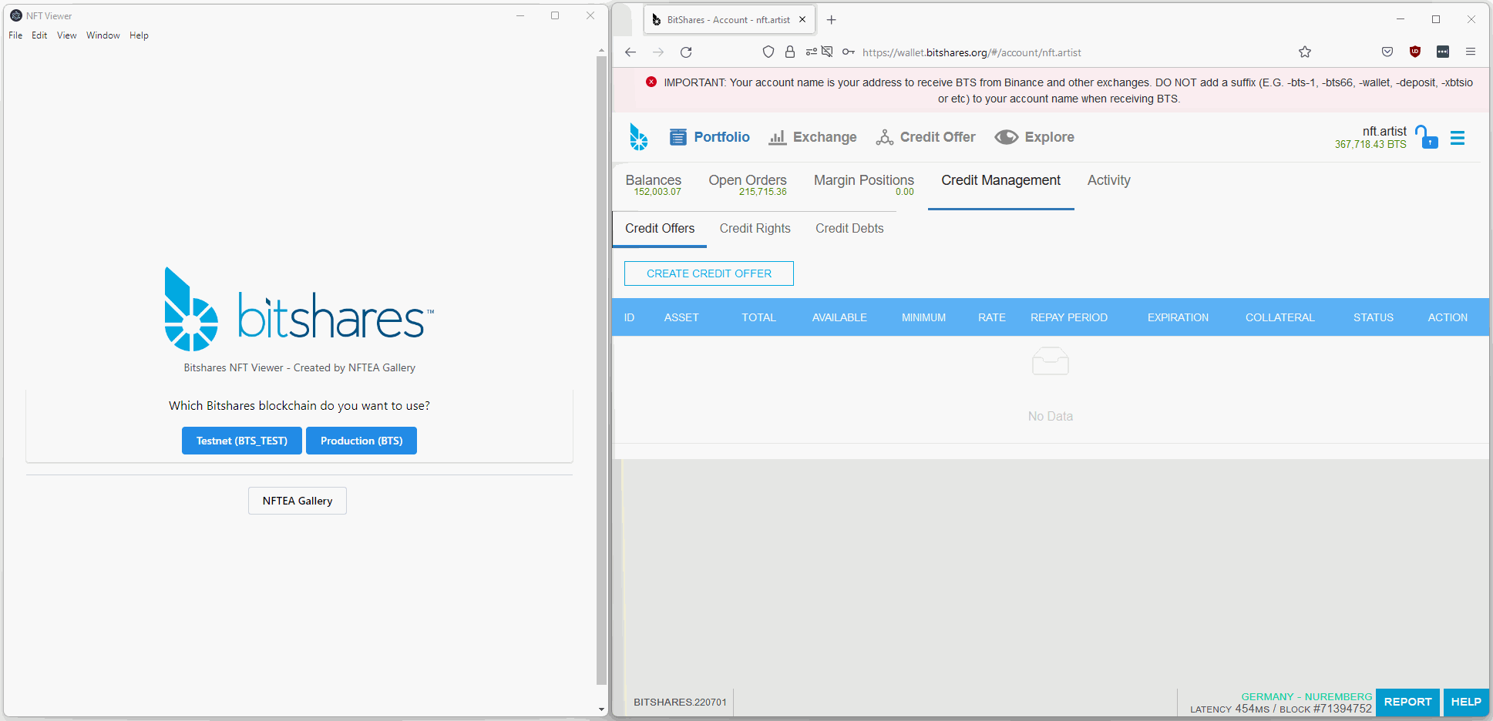Click the COLLATERAL column header
1493x721 pixels.
[x=1280, y=317]
